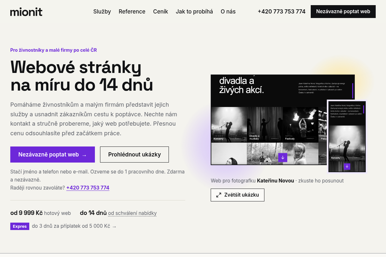Click the Prohlédnout ukázky button
Viewport: 386px width, 257px height.
(x=134, y=155)
